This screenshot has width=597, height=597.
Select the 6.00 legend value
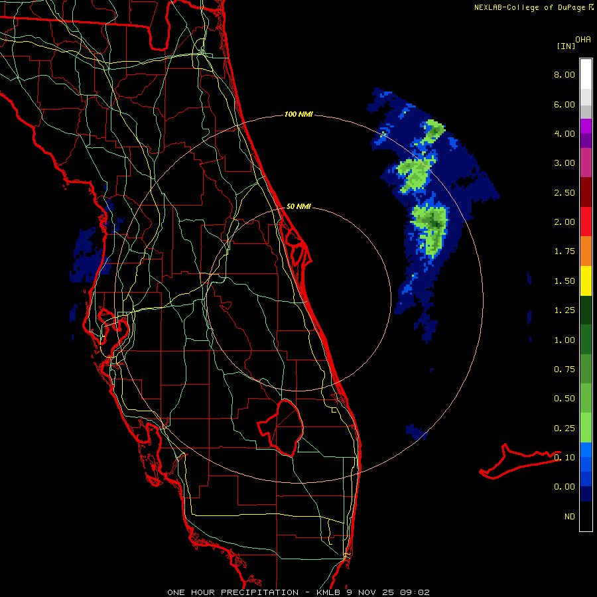pyautogui.click(x=564, y=104)
